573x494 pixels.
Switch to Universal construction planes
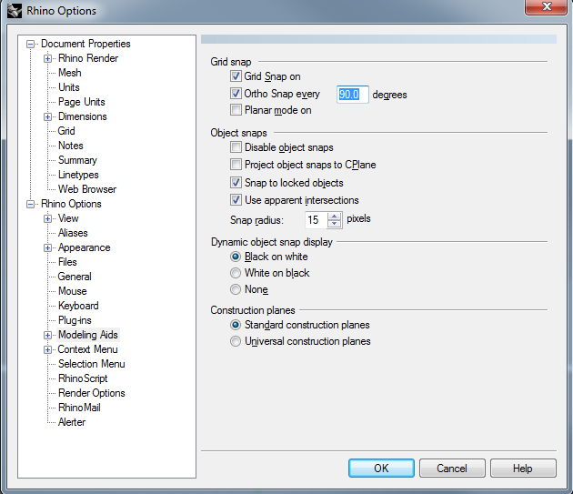[236, 341]
